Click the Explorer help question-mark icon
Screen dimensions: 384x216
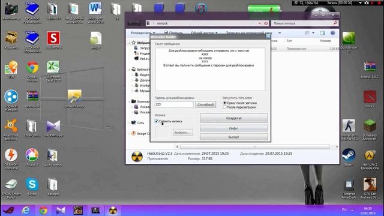(332, 33)
